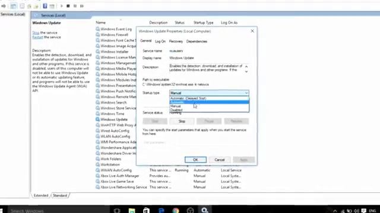Choose Disabled in the startup type list
Image resolution: width=380 pixels, height=213 pixels.
coord(209,110)
